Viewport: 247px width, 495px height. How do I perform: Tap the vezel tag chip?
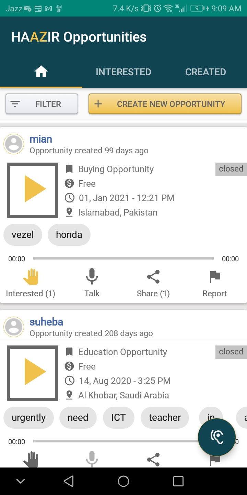click(x=23, y=235)
